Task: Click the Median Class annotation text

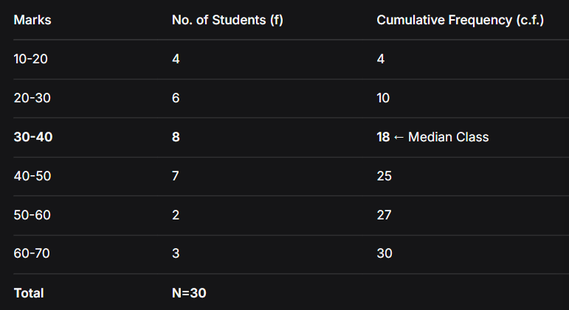Action: coord(448,137)
